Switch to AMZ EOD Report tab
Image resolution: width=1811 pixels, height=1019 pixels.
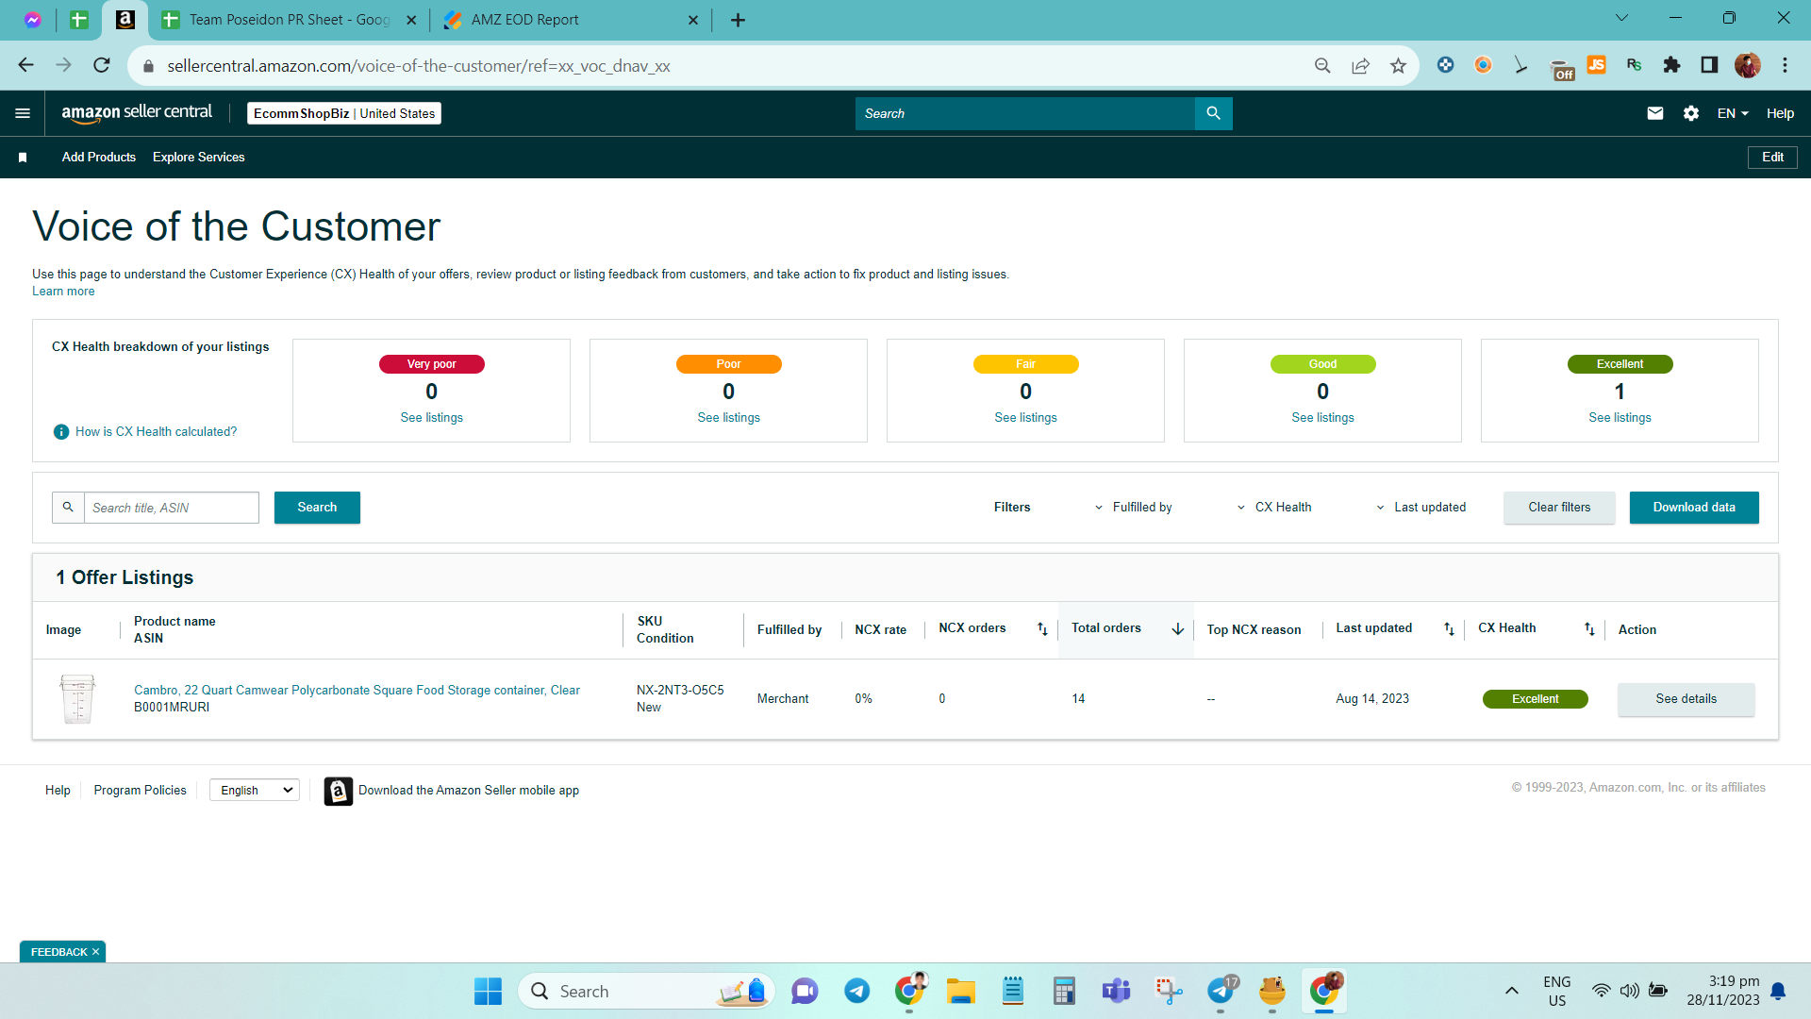click(571, 20)
